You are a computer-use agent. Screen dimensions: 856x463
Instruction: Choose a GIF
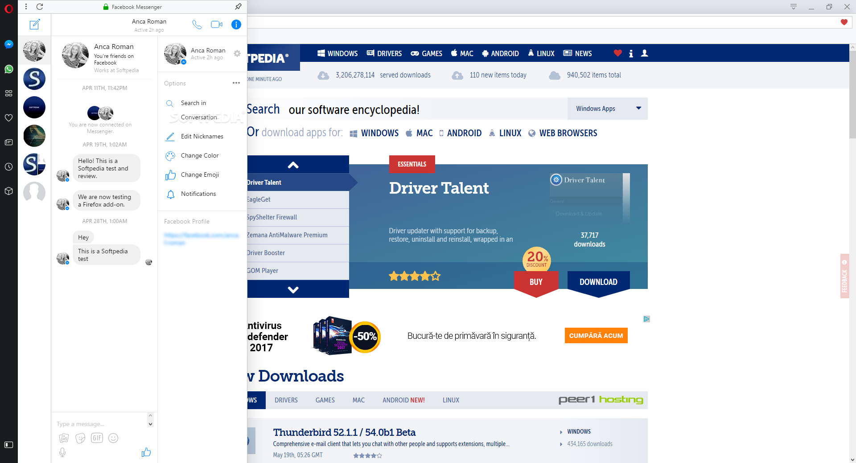coord(97,438)
